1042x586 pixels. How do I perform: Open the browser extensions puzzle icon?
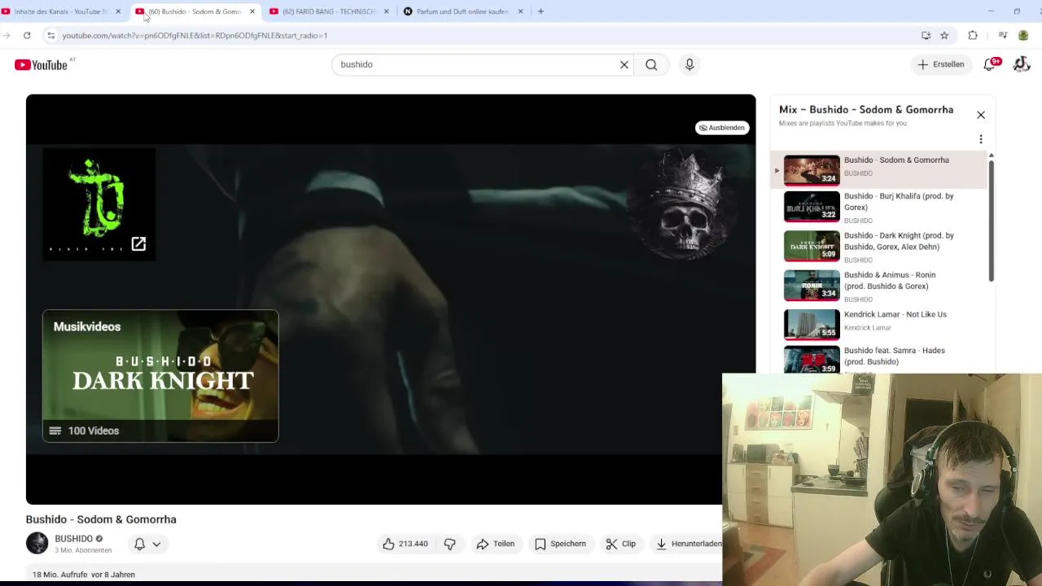[x=973, y=36]
